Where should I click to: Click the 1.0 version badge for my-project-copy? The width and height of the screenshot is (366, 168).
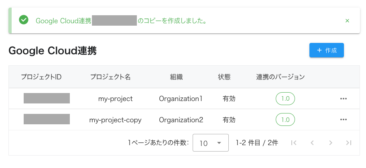point(285,120)
